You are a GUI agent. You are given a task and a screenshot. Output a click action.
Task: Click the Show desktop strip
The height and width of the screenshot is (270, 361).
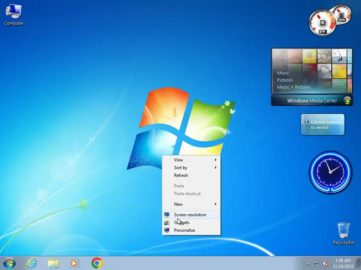pyautogui.click(x=358, y=263)
